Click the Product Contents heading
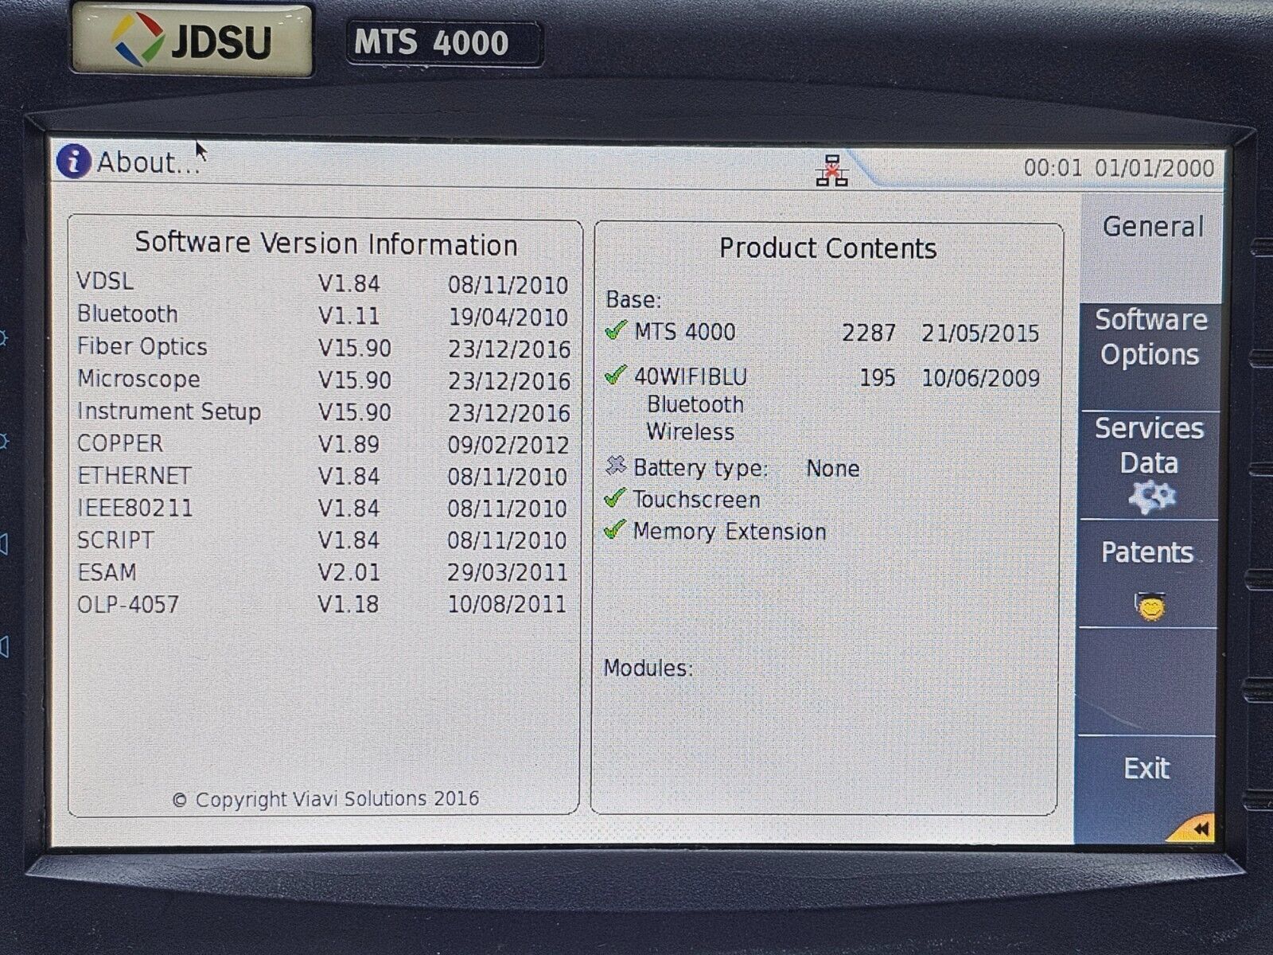This screenshot has width=1273, height=955. [828, 248]
